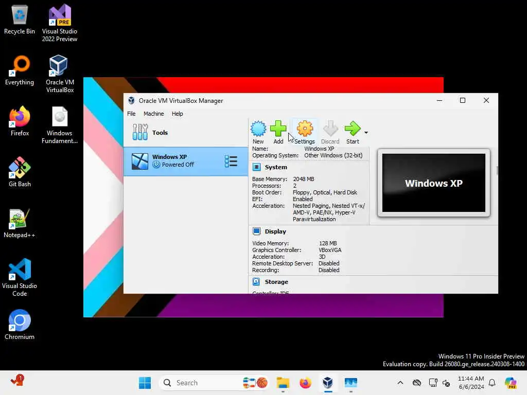Minimize the VirtualBox Manager window
527x395 pixels.
point(440,100)
